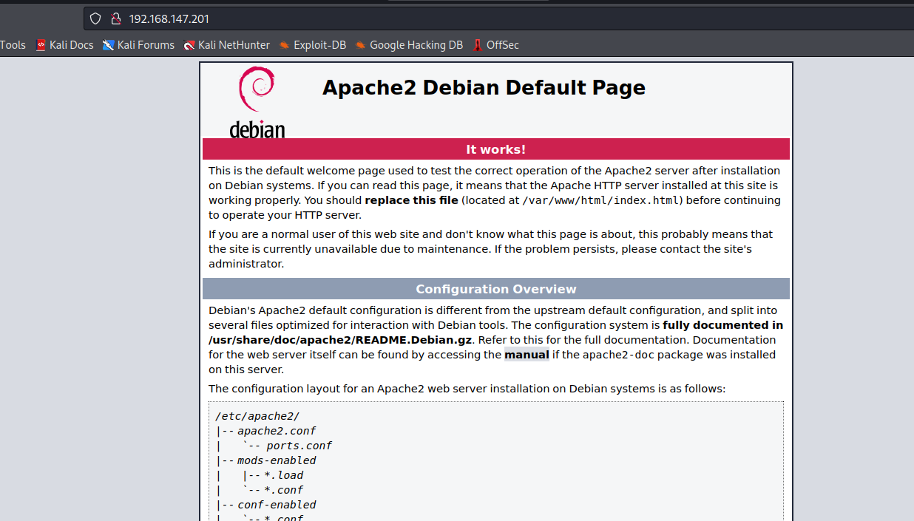914x521 pixels.
Task: Open the Kali Docs bookmark
Action: point(65,45)
